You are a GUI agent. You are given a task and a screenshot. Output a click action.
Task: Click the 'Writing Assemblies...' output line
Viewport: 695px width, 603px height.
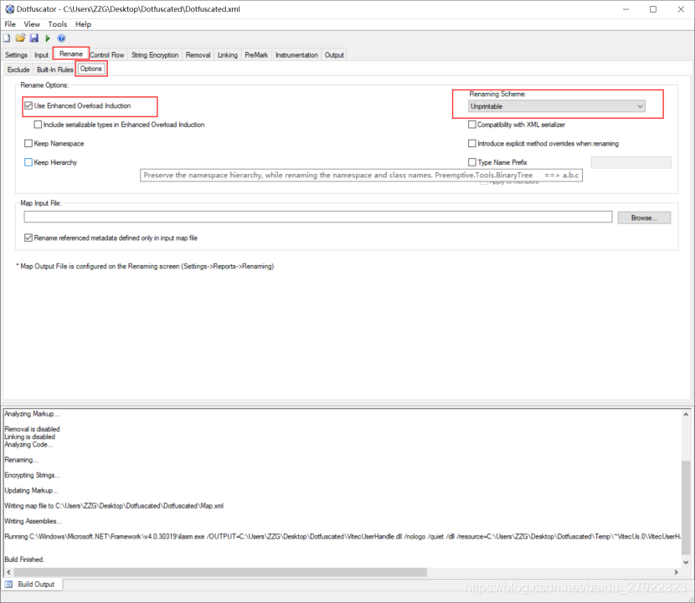pyautogui.click(x=33, y=521)
